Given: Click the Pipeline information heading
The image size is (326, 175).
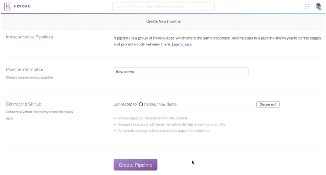Looking at the screenshot, I should pyautogui.click(x=25, y=69).
